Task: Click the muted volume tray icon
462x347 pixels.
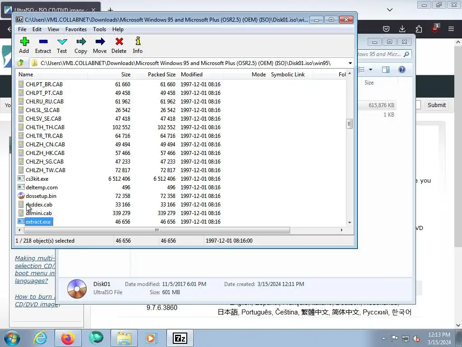Action: 416,338
